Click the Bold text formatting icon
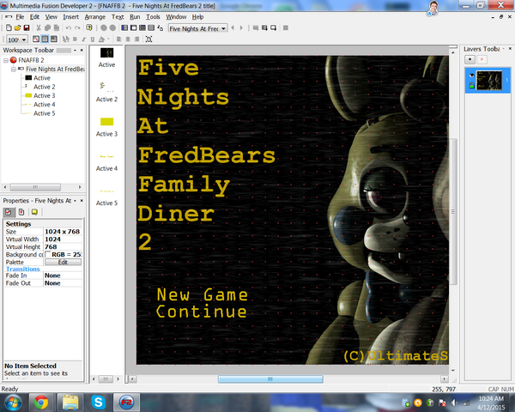 (x=75, y=39)
